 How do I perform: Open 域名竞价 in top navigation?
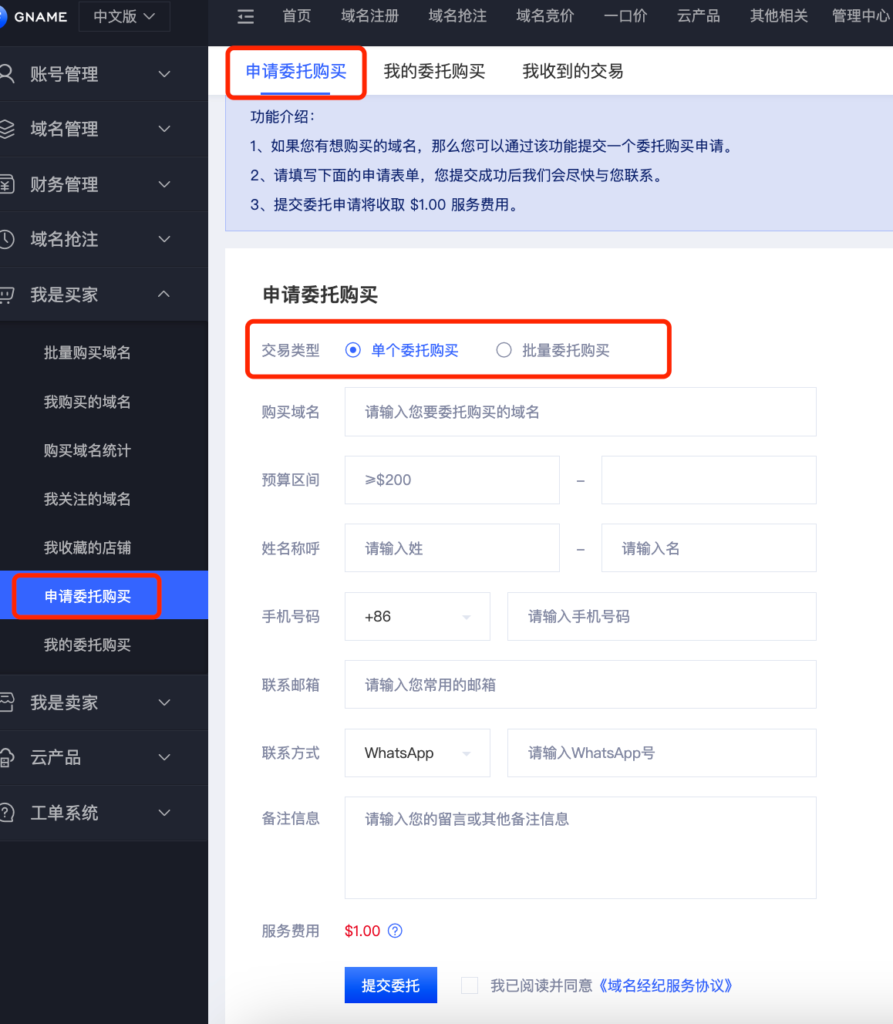click(546, 16)
